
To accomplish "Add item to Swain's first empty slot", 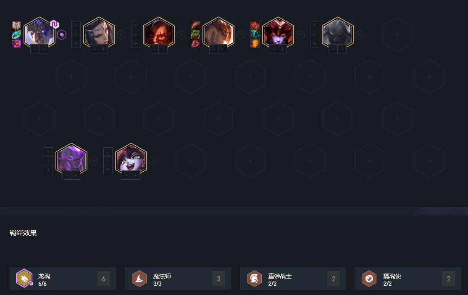I will coord(315,26).
